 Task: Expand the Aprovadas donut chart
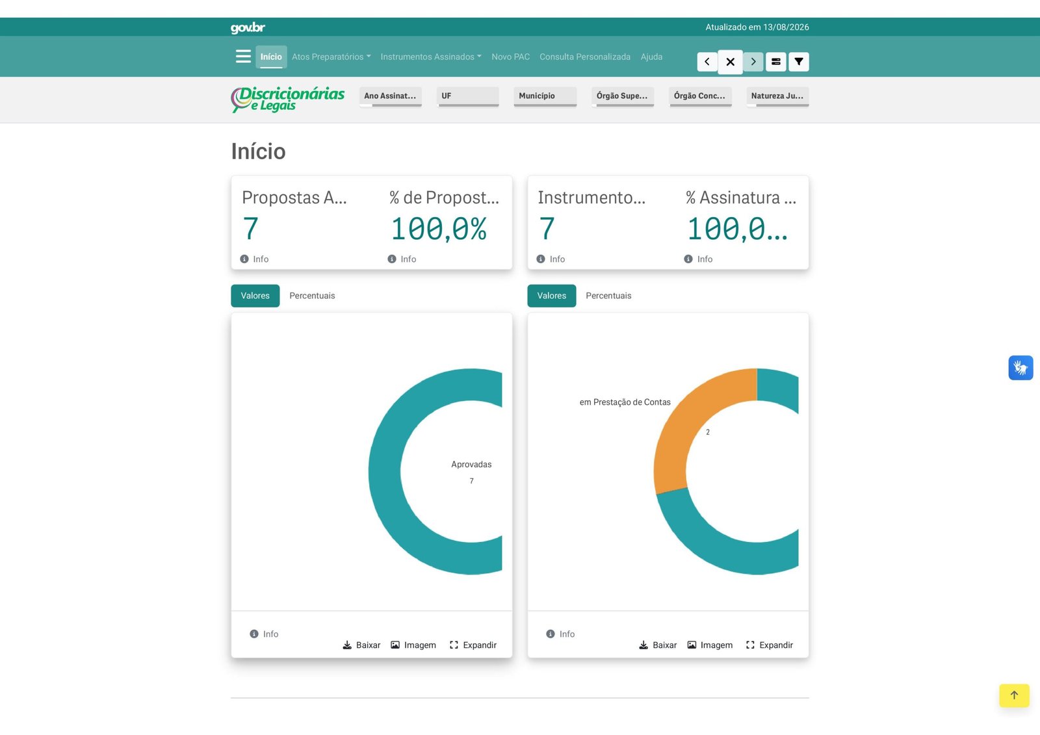(x=473, y=645)
